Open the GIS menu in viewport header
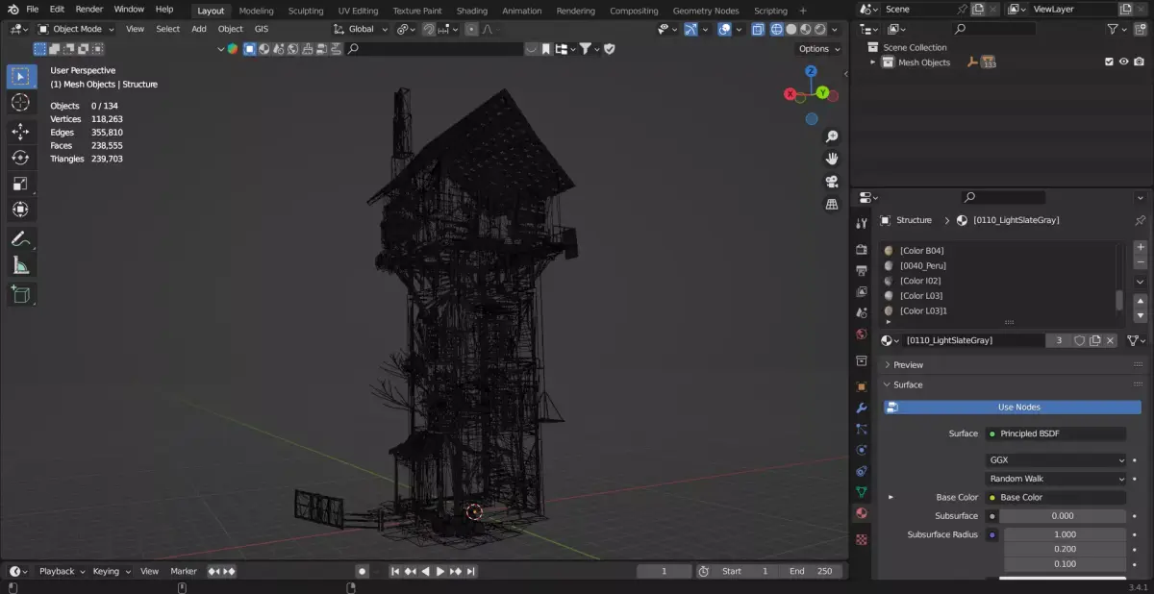The image size is (1154, 594). coord(262,29)
